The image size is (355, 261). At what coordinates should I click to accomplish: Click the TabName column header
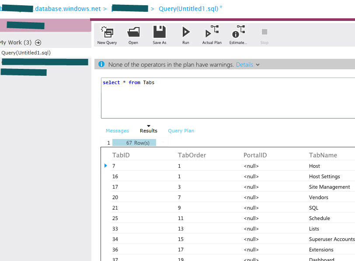click(x=323, y=155)
